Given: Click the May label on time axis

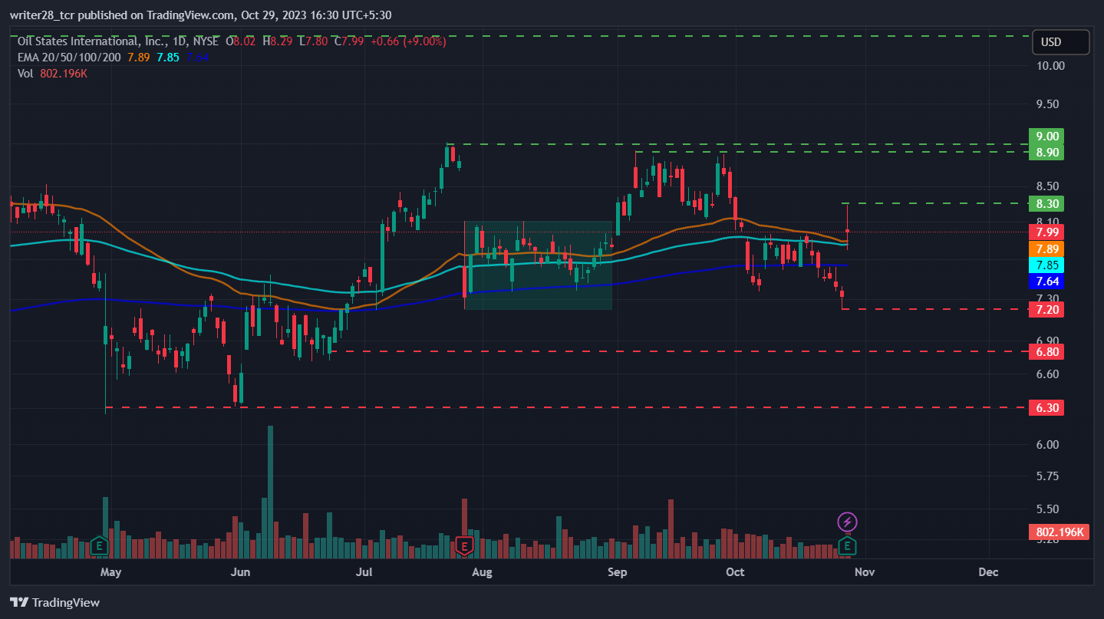Looking at the screenshot, I should click(x=111, y=572).
